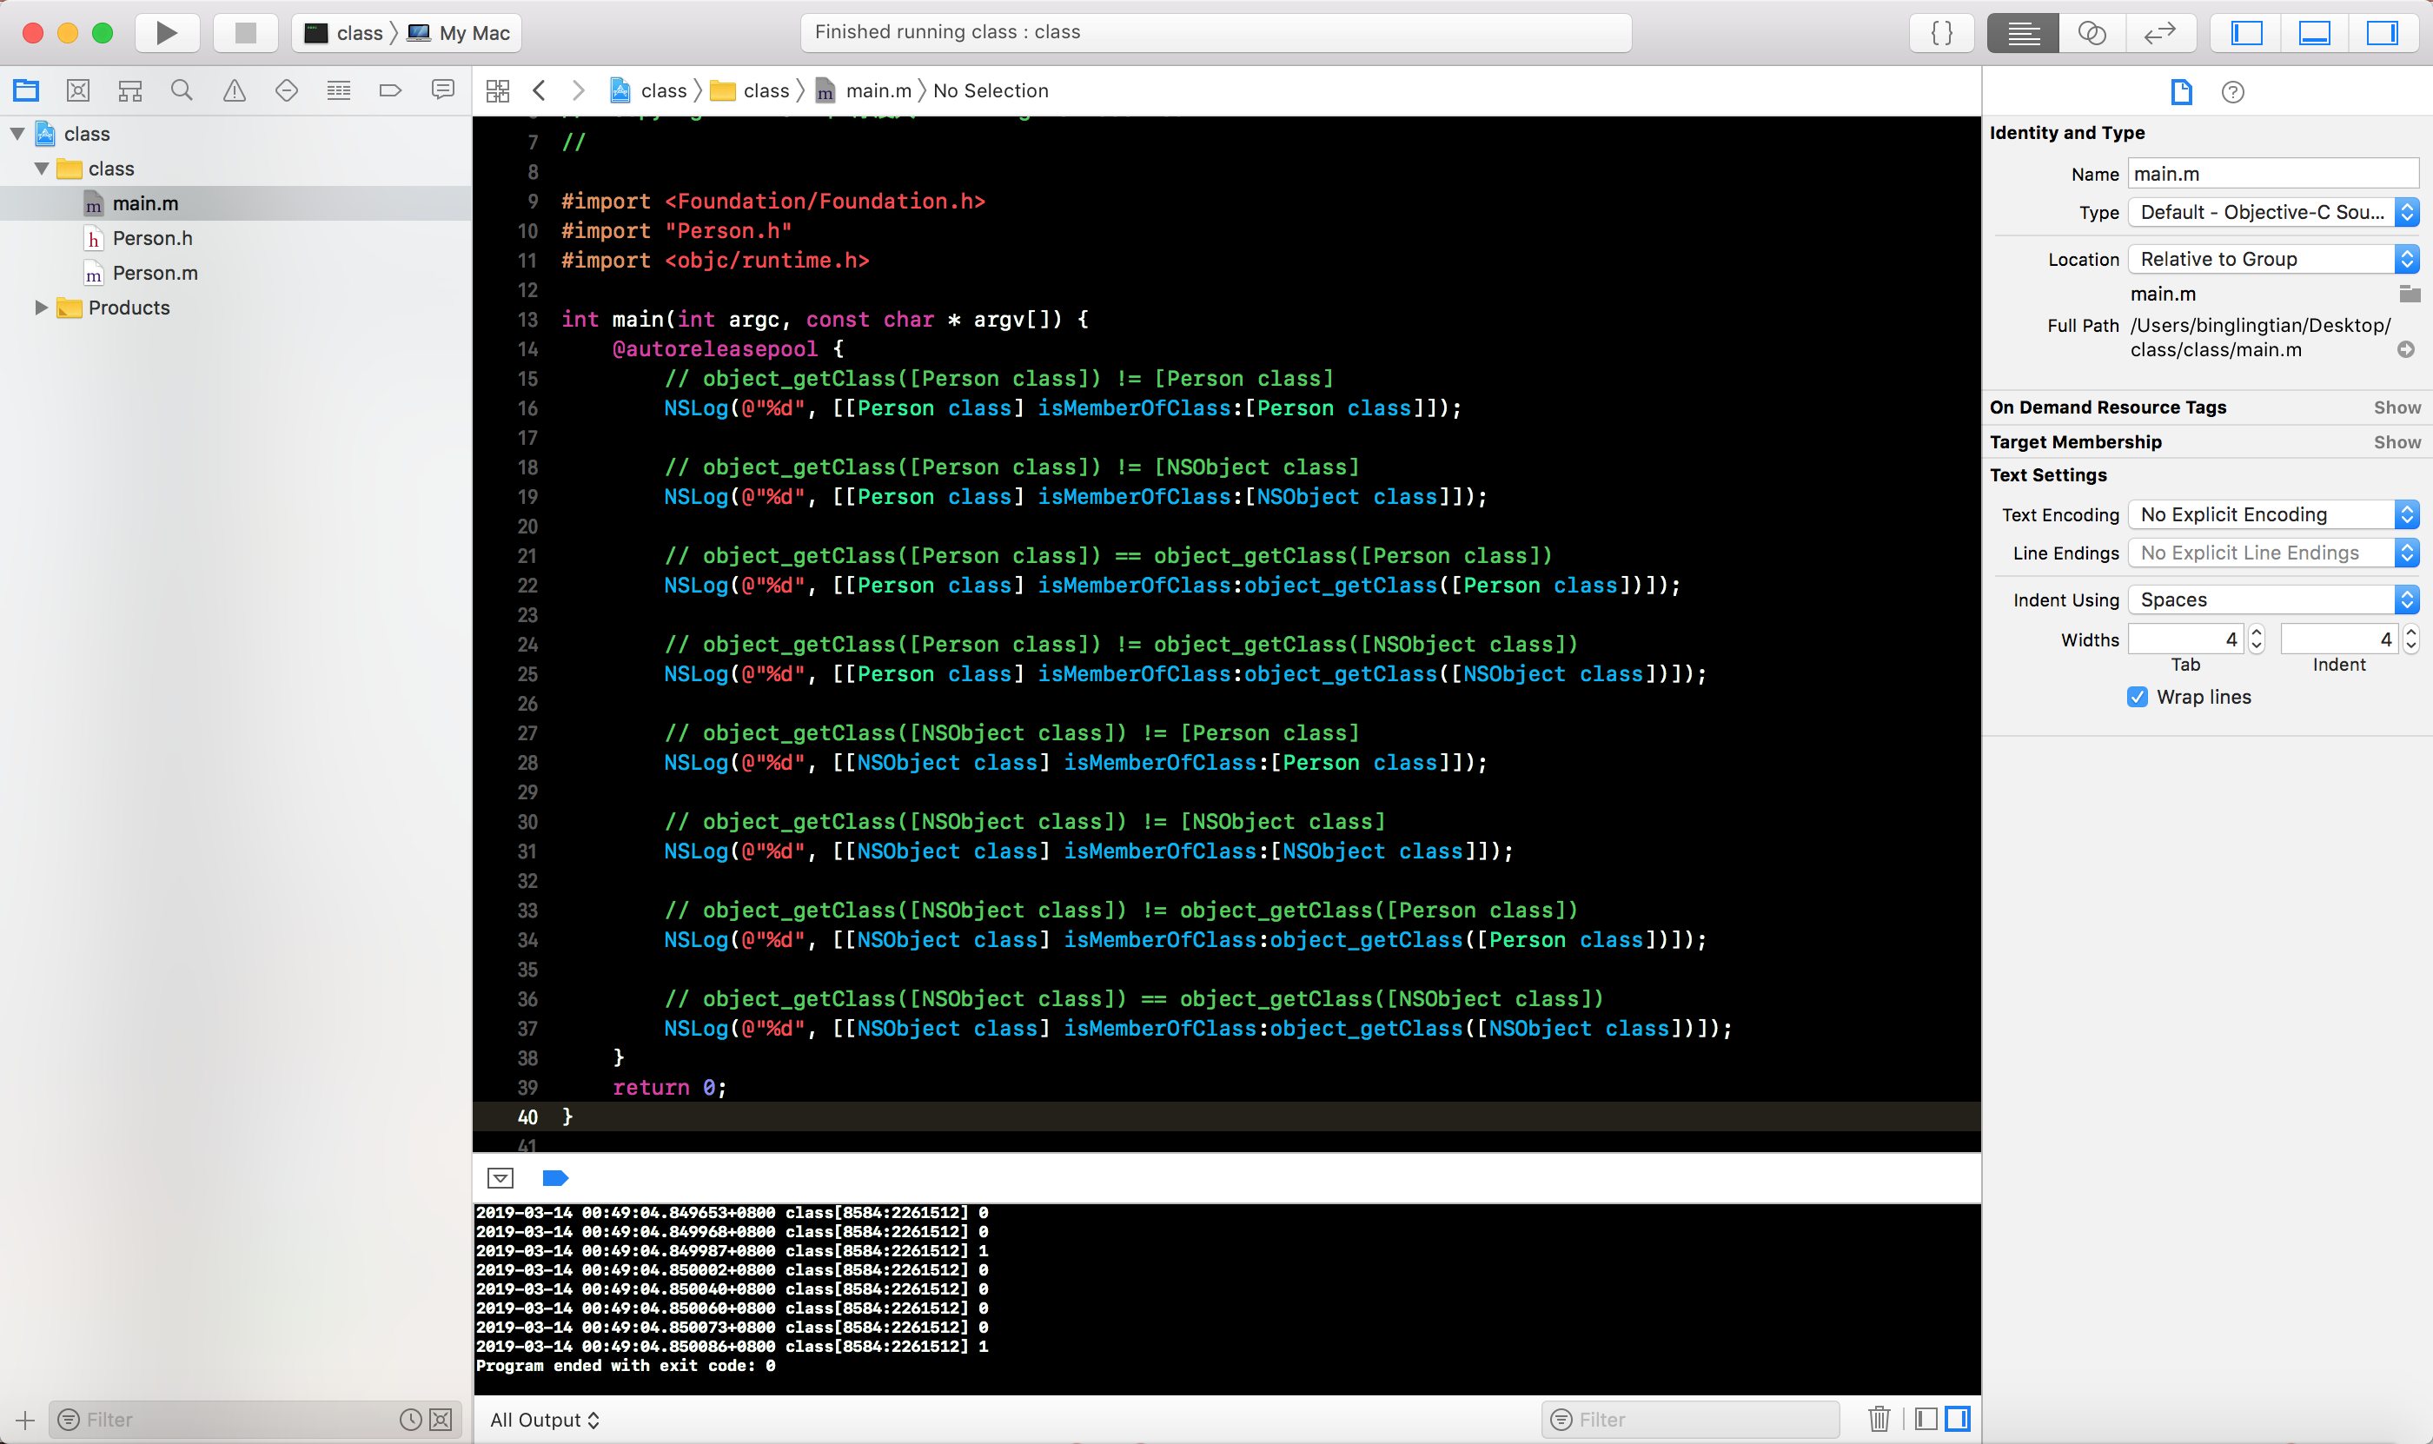Toggle the Debug area panel button
Viewport: 2433px width, 1444px height.
click(2314, 33)
